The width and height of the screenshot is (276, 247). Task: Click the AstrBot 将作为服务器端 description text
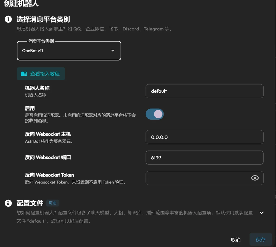click(x=49, y=141)
